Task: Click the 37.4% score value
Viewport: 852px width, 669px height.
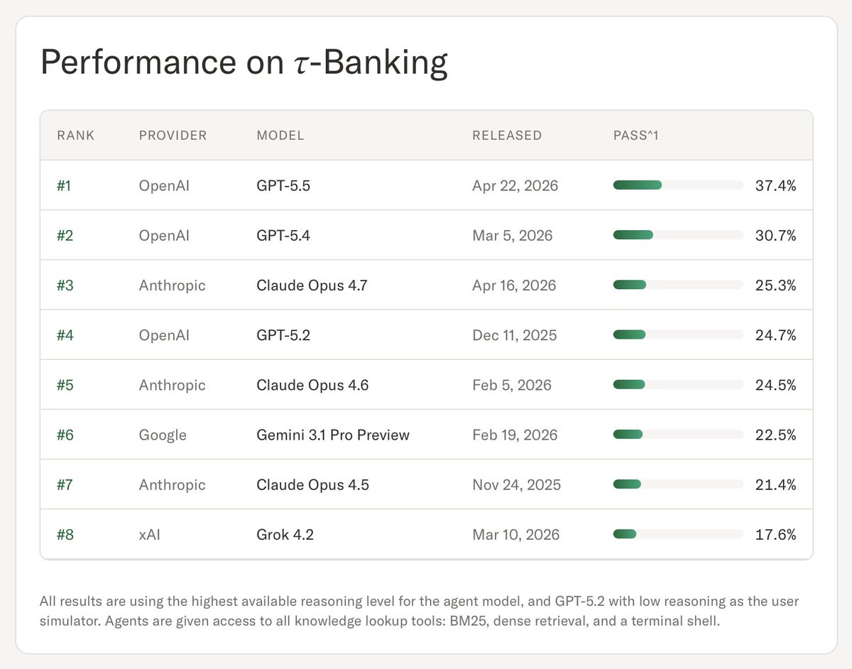Action: point(775,185)
